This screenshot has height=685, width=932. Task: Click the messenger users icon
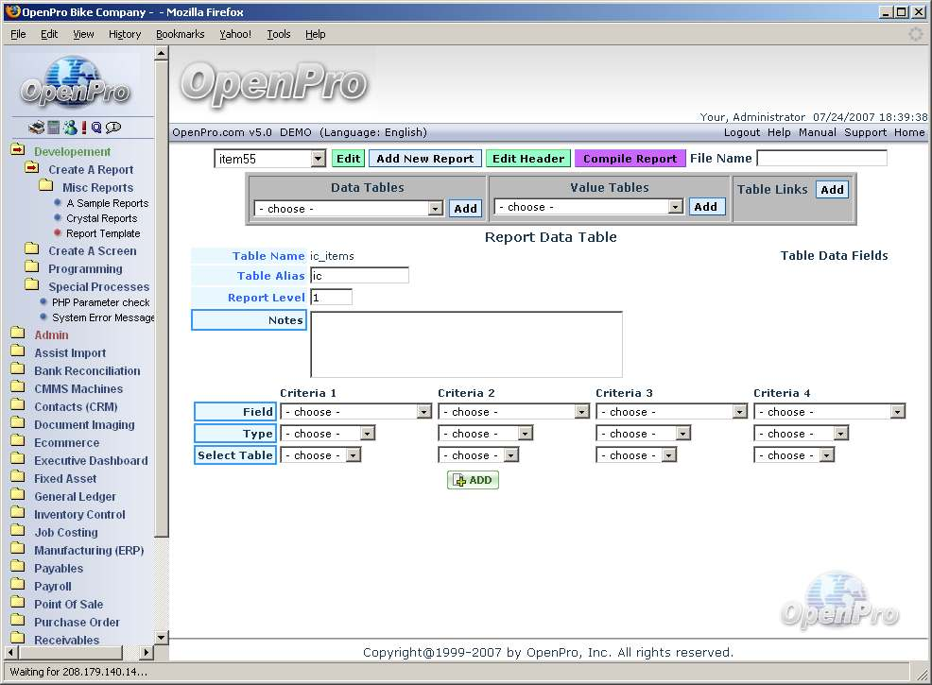pyautogui.click(x=70, y=128)
